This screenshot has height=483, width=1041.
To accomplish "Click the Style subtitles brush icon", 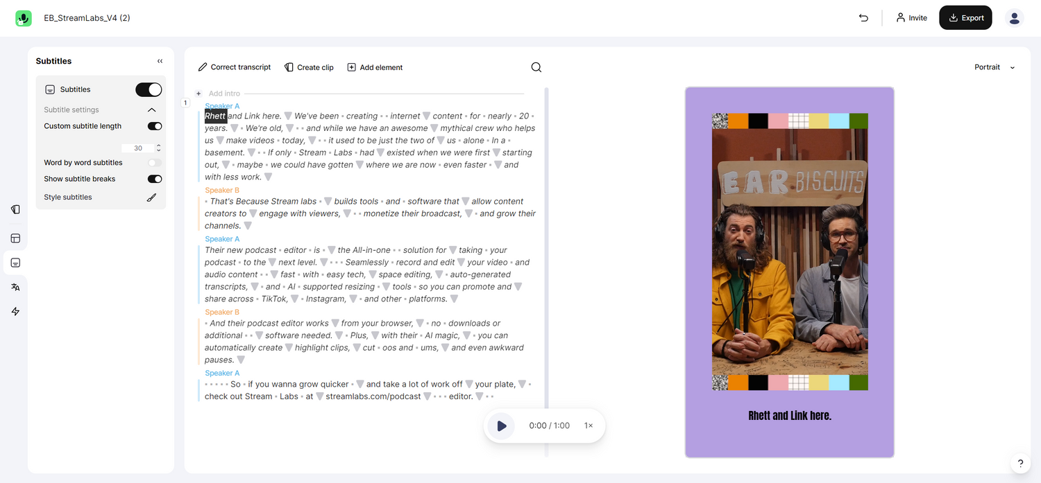I will [x=151, y=197].
